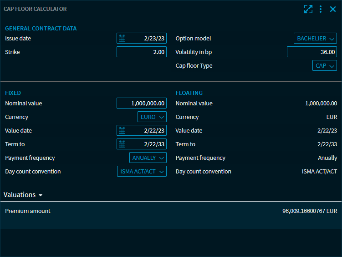Screen dimensions: 342x257
Task: Click the calendar icon for Fixed Term to
Action: pyautogui.click(x=122, y=144)
